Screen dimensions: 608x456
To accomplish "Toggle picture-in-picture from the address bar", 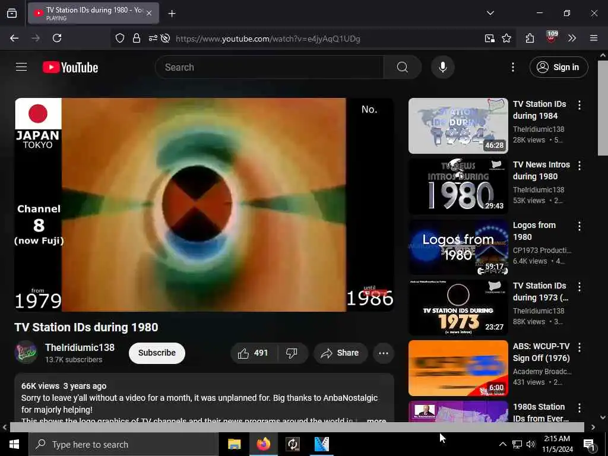I will point(490,38).
